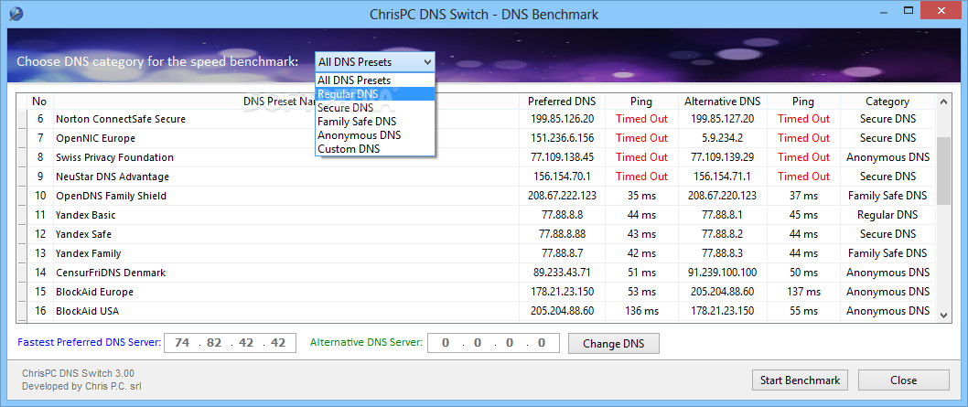968x407 pixels.
Task: Click the scroll up arrow of the table
Action: [942, 102]
